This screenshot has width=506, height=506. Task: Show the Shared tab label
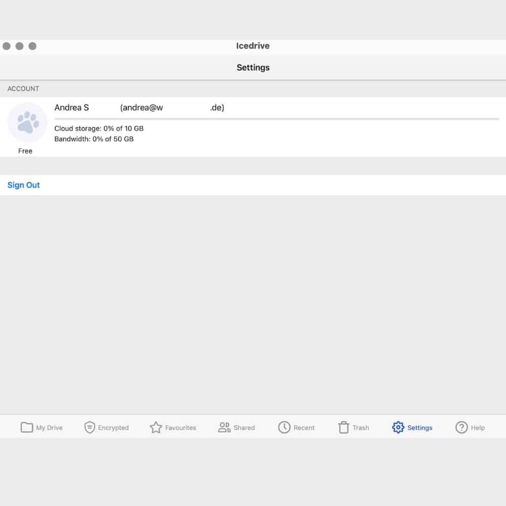[x=244, y=428]
